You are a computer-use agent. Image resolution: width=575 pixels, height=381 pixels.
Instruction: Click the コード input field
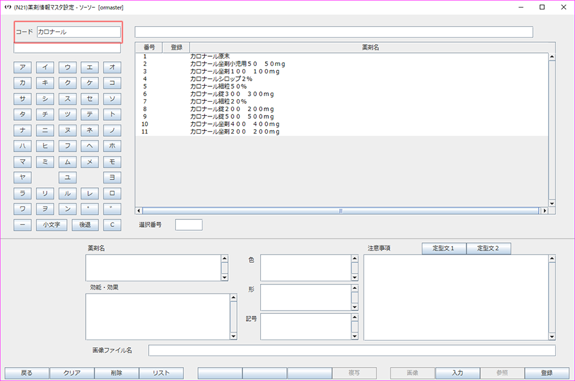point(79,32)
